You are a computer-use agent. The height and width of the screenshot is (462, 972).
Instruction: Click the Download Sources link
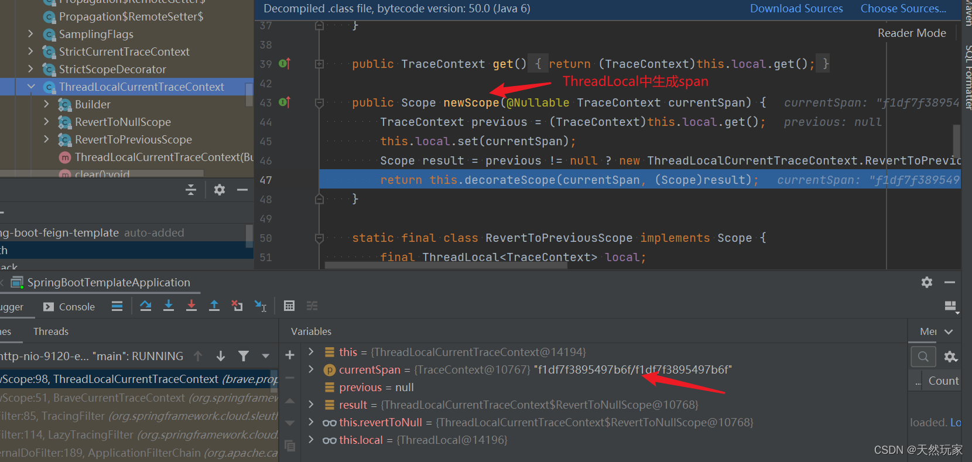click(x=796, y=8)
